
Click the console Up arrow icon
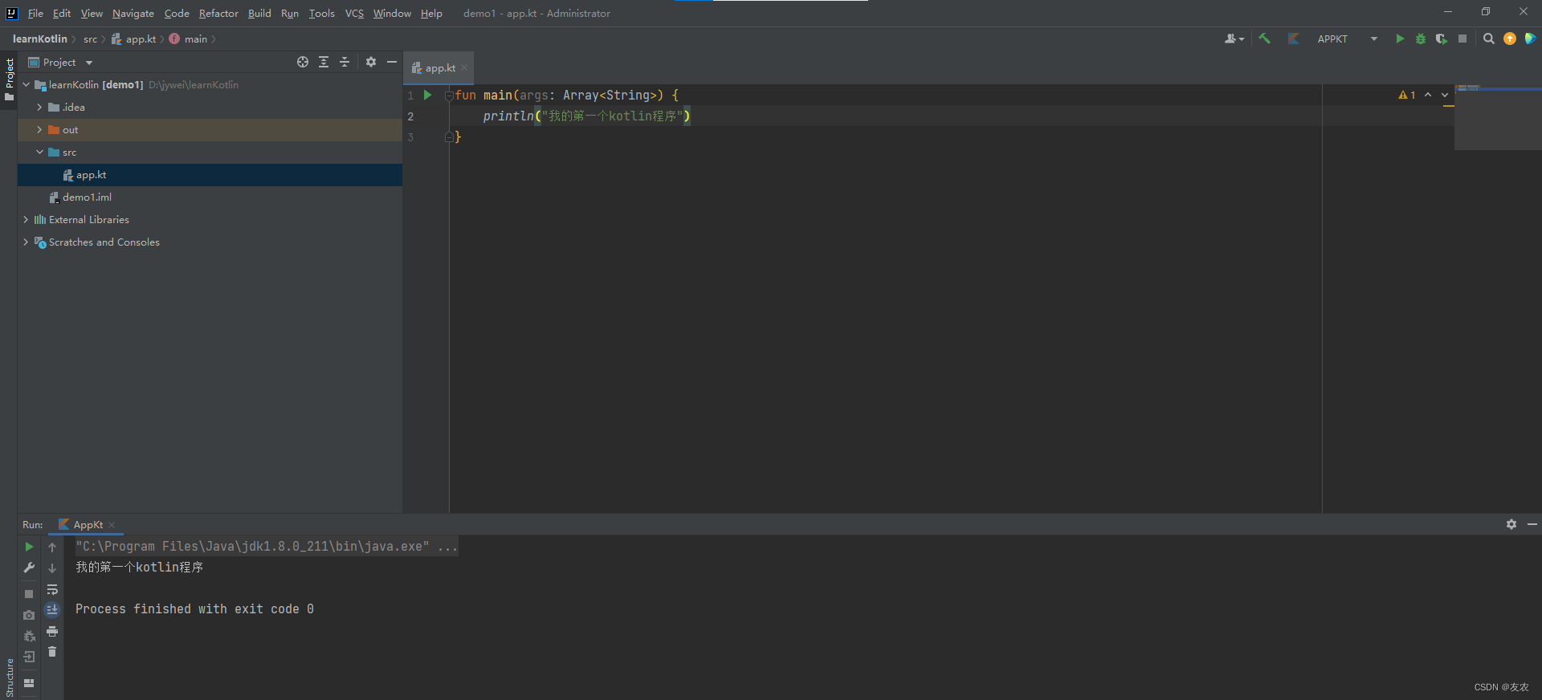(52, 547)
